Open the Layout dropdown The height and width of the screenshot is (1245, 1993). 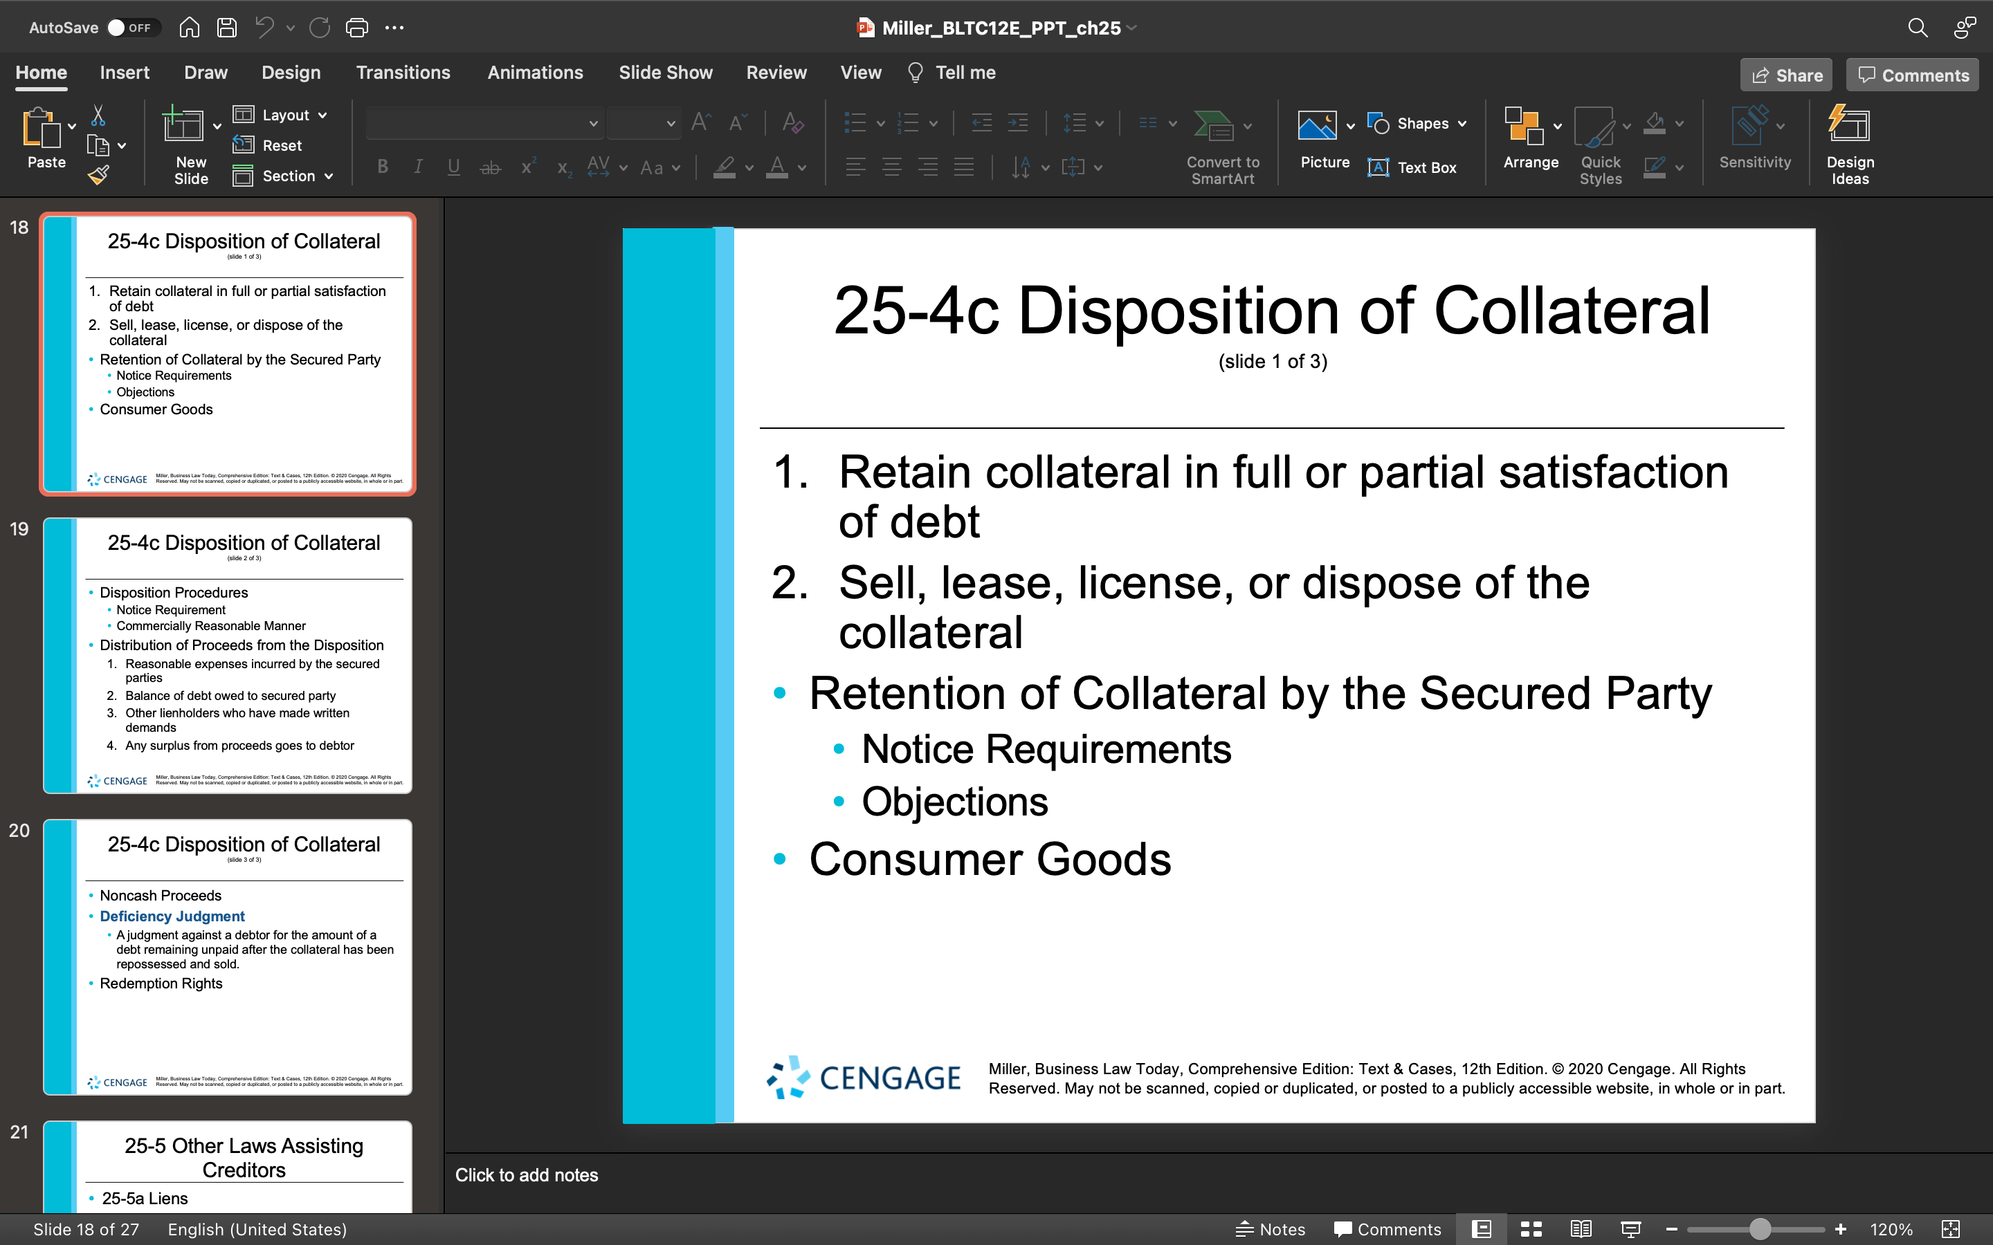280,114
